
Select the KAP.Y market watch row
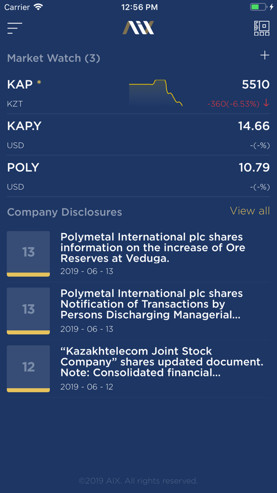click(x=138, y=134)
